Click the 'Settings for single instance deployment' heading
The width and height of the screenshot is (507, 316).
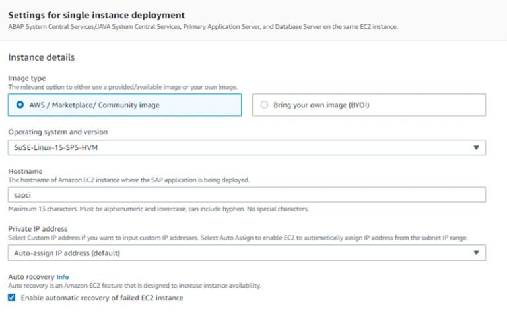tap(96, 14)
